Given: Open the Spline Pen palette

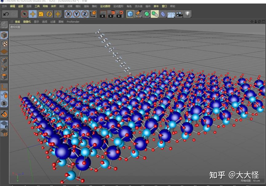Looking at the screenshot, I should [x=139, y=14].
